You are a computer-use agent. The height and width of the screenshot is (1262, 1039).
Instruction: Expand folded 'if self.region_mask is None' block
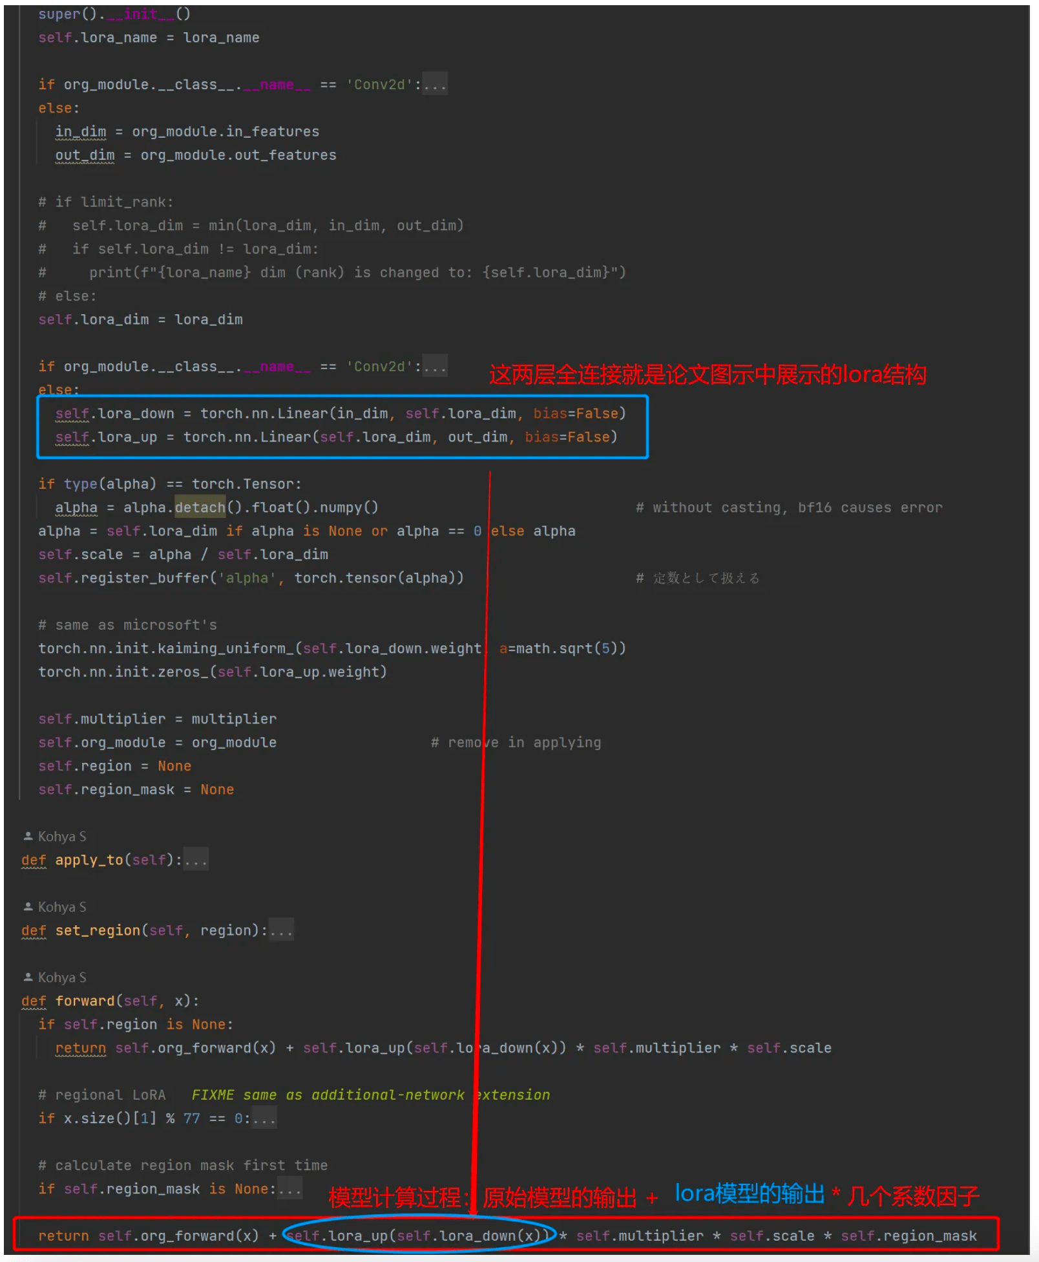(x=289, y=1189)
